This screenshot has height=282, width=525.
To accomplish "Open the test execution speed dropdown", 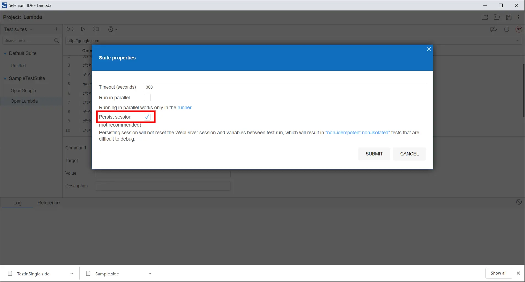I will (112, 29).
